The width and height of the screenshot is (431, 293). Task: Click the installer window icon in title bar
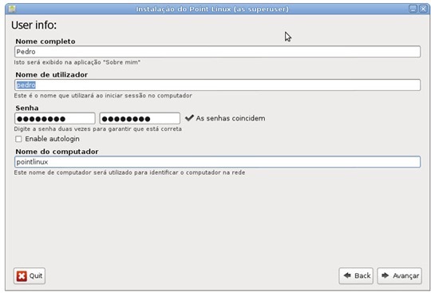[12, 9]
